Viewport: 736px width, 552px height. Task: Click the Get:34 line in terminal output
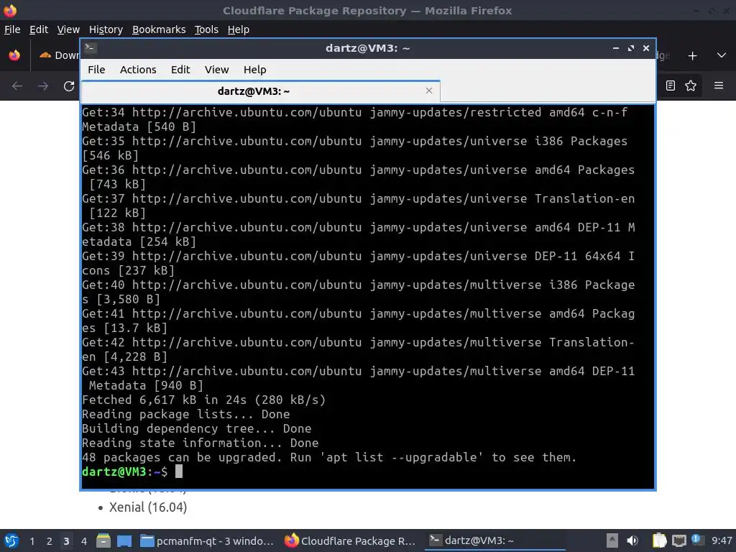coord(355,120)
